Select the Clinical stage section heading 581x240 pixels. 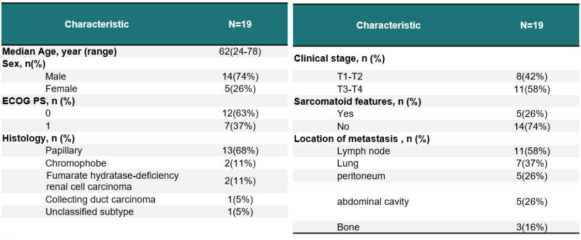(339, 58)
